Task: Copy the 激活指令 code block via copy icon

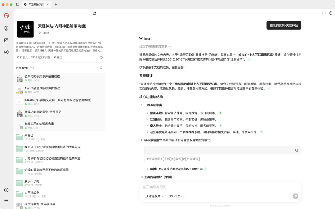Action: (x=297, y=150)
